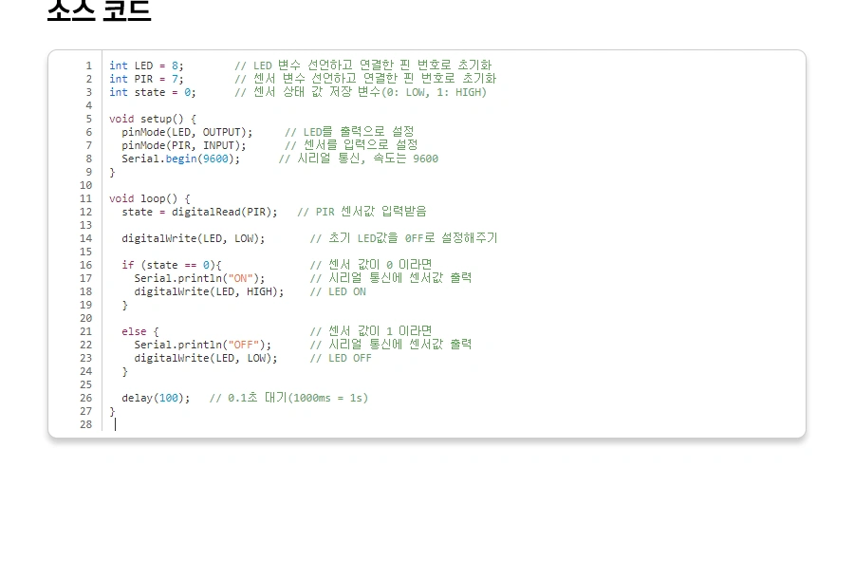This screenshot has width=854, height=561.
Task: Click the Serial.println("OFF") statement
Action: tap(202, 345)
